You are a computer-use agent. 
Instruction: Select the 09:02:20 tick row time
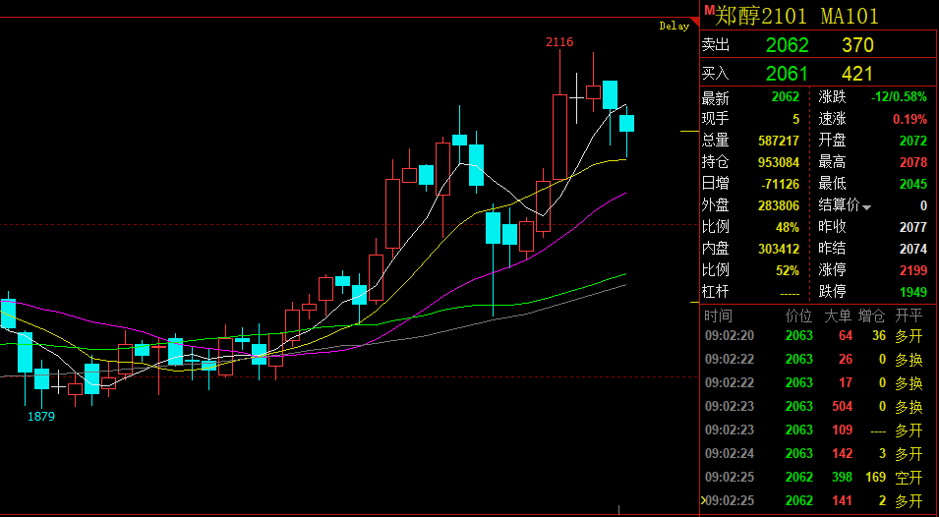(x=729, y=336)
